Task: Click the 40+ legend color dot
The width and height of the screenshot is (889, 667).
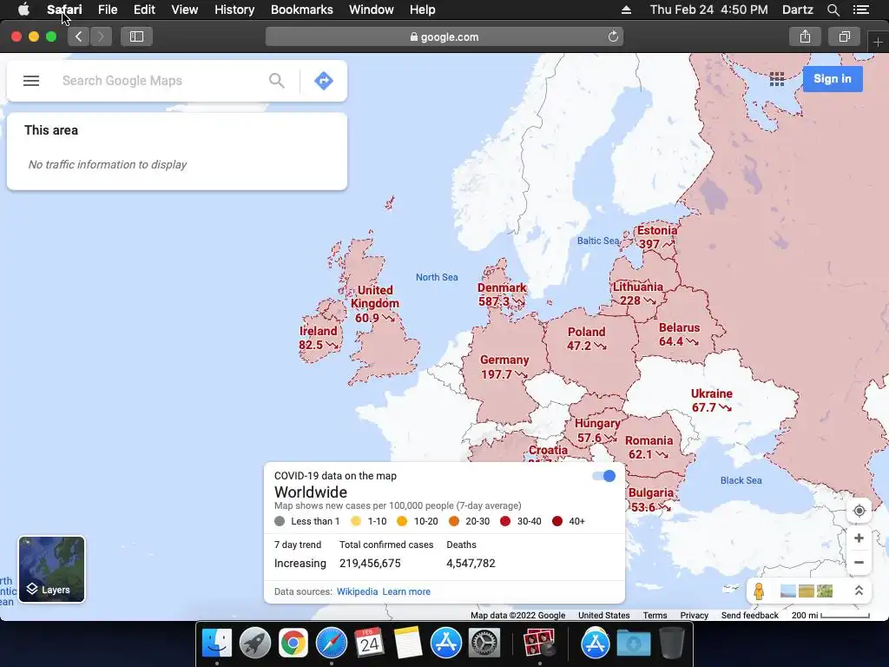Action: pyautogui.click(x=557, y=521)
